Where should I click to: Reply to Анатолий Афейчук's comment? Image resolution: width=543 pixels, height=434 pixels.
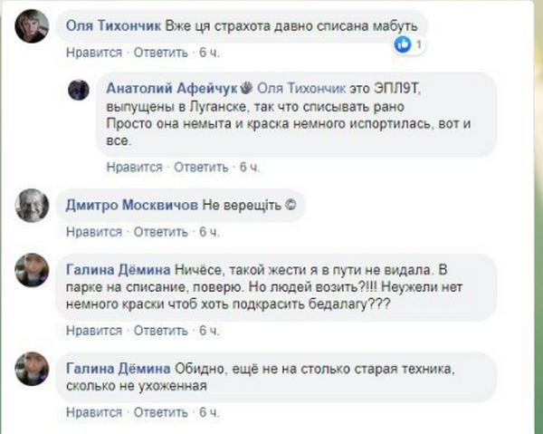tap(199, 168)
